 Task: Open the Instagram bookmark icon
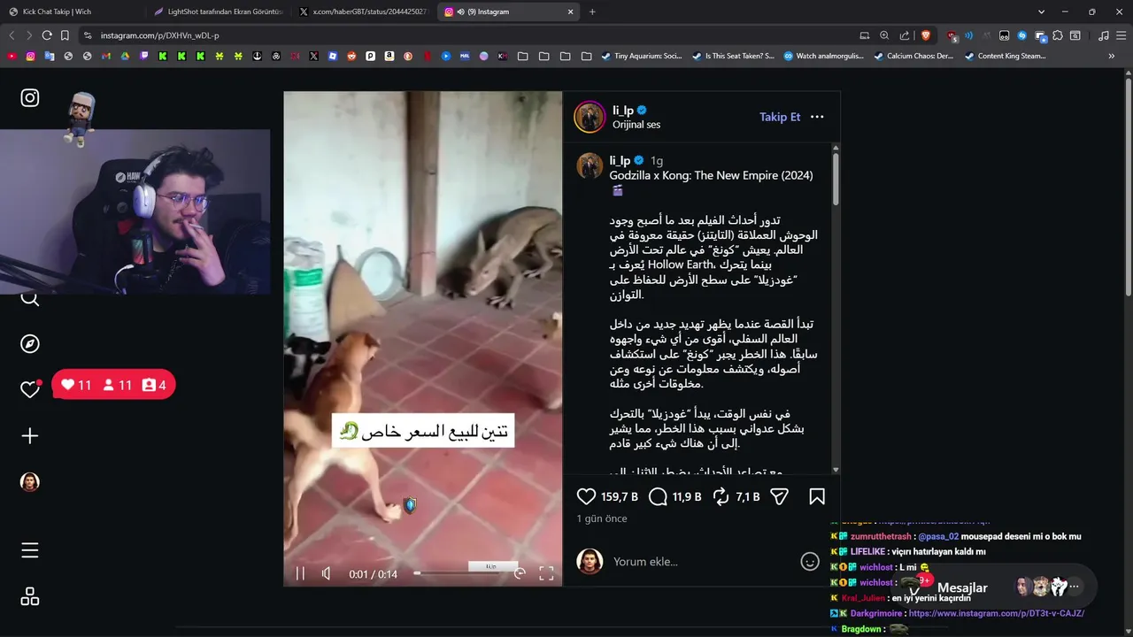pos(30,56)
